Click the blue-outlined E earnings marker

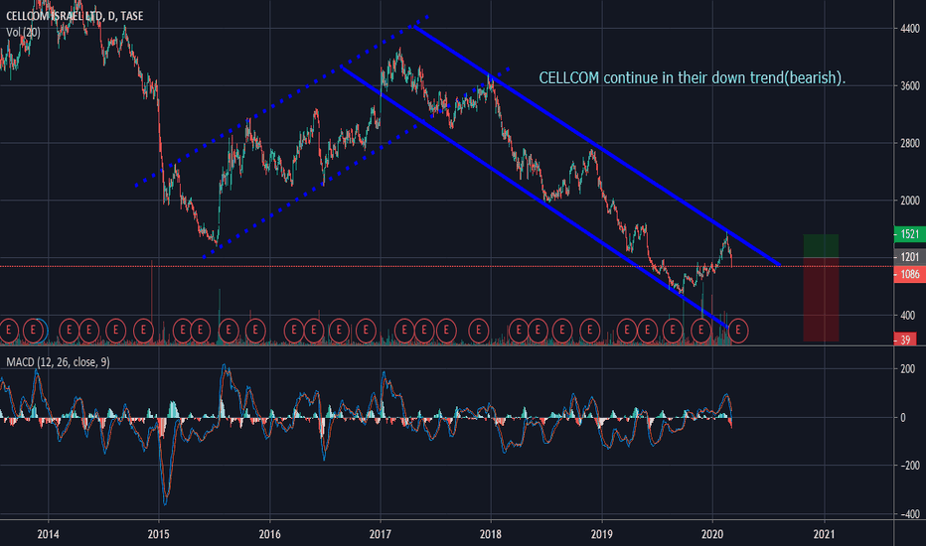tap(34, 331)
